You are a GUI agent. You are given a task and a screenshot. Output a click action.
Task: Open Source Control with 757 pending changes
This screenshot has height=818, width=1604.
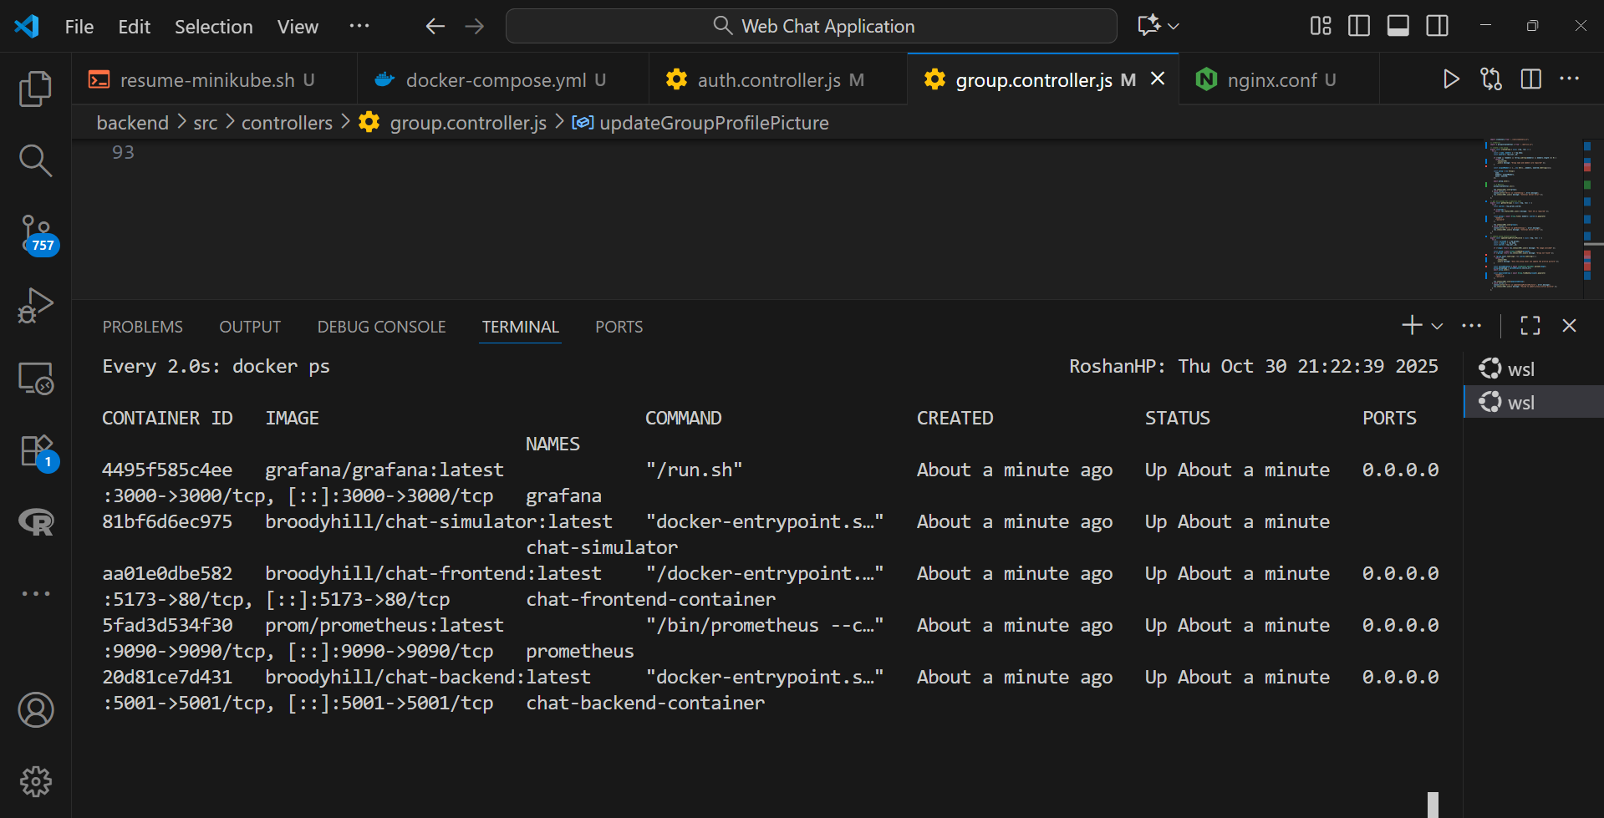click(x=35, y=235)
